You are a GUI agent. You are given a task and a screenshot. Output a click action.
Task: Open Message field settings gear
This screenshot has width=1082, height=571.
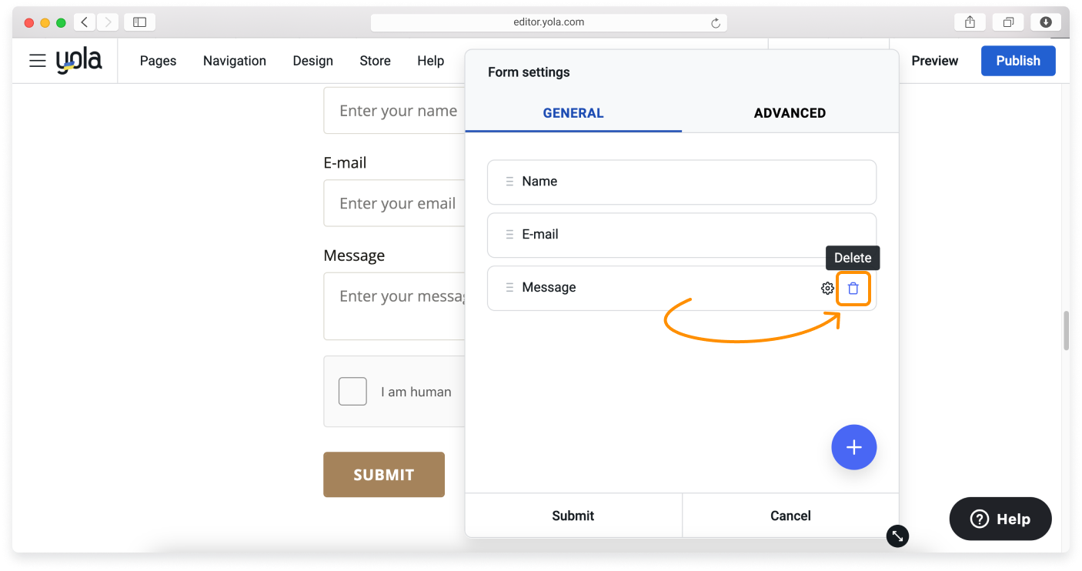coord(827,289)
